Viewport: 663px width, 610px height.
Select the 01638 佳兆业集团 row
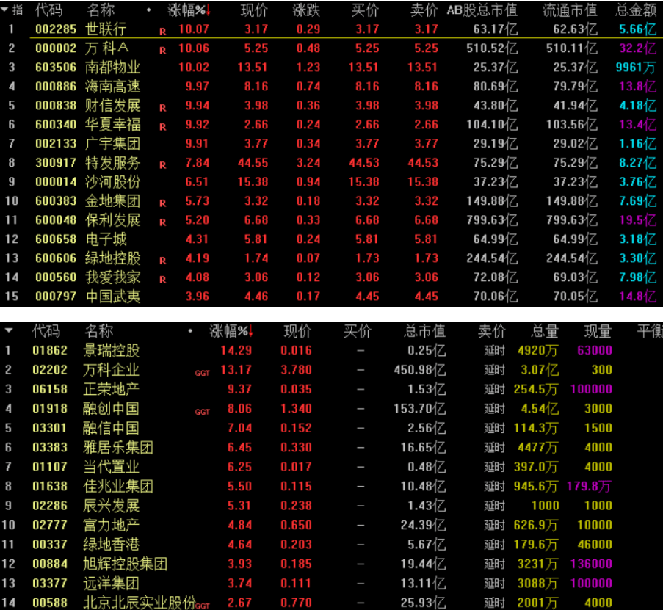(x=117, y=486)
